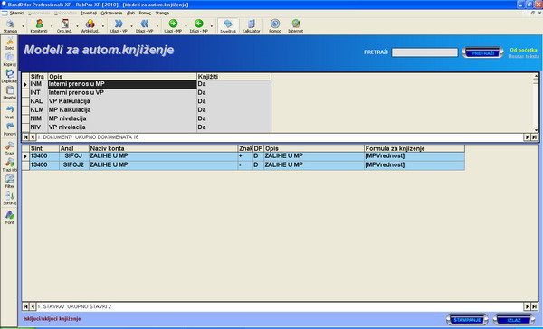Screen dimensions: 543x329
Task: Expand the Org.jed. dropdown arrow
Action: (x=77, y=26)
